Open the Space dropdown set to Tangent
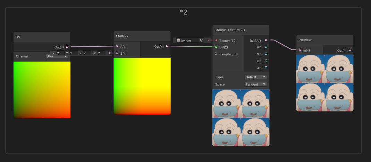The image size is (371, 162). 255,84
